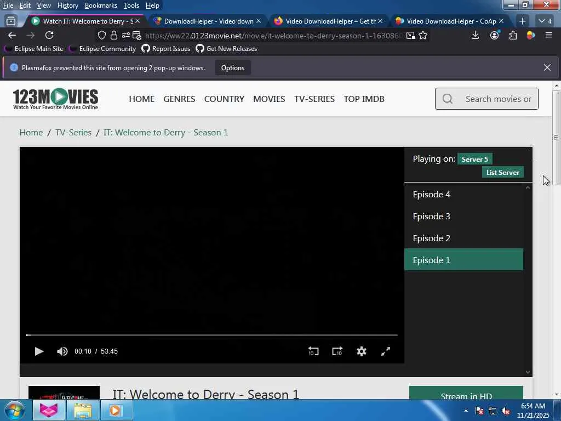Image resolution: width=561 pixels, height=421 pixels.
Task: Click the Server 5 badge
Action: (475, 159)
